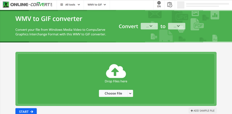Open conversion history clipboard icon

170,5
